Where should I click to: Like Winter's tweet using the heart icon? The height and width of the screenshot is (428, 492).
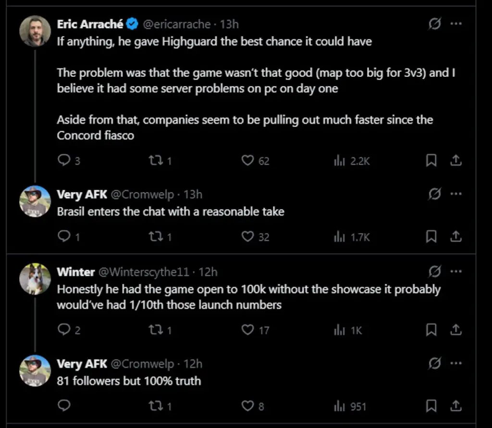[x=247, y=330]
